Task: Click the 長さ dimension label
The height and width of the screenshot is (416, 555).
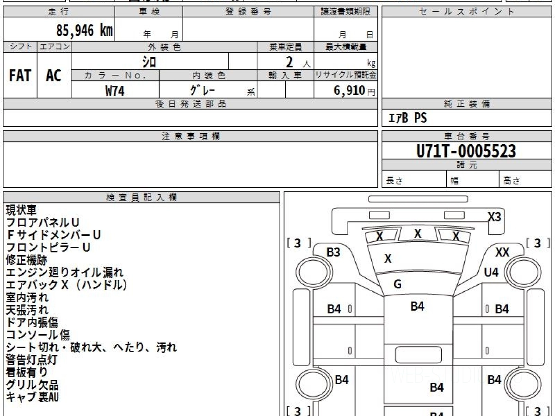Action: coord(394,181)
